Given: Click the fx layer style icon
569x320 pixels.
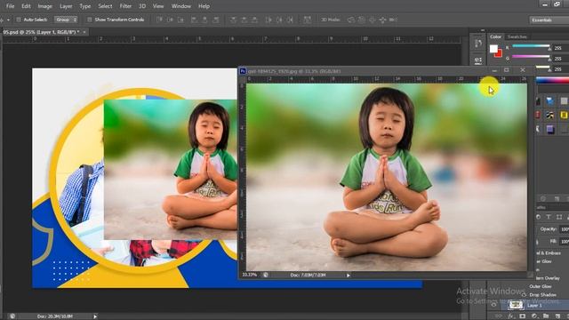Looking at the screenshot, I should click(x=511, y=316).
